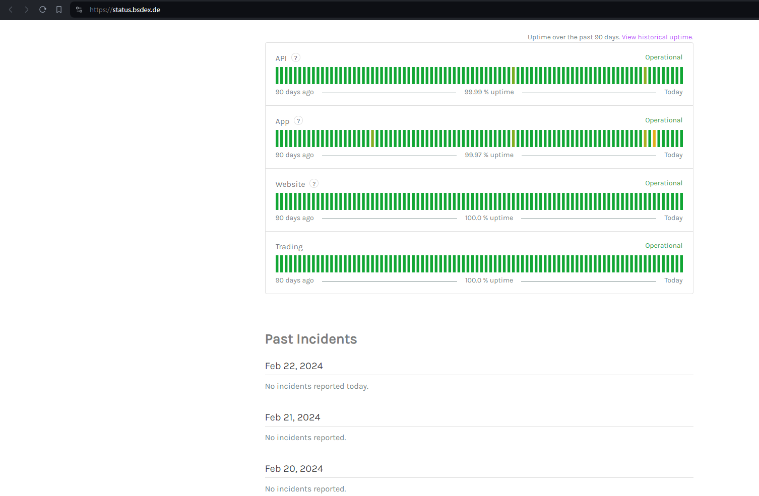Click the 99.97 % uptime value

489,155
